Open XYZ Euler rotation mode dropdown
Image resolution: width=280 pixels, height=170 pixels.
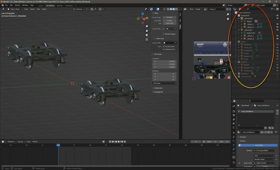tap(165, 83)
